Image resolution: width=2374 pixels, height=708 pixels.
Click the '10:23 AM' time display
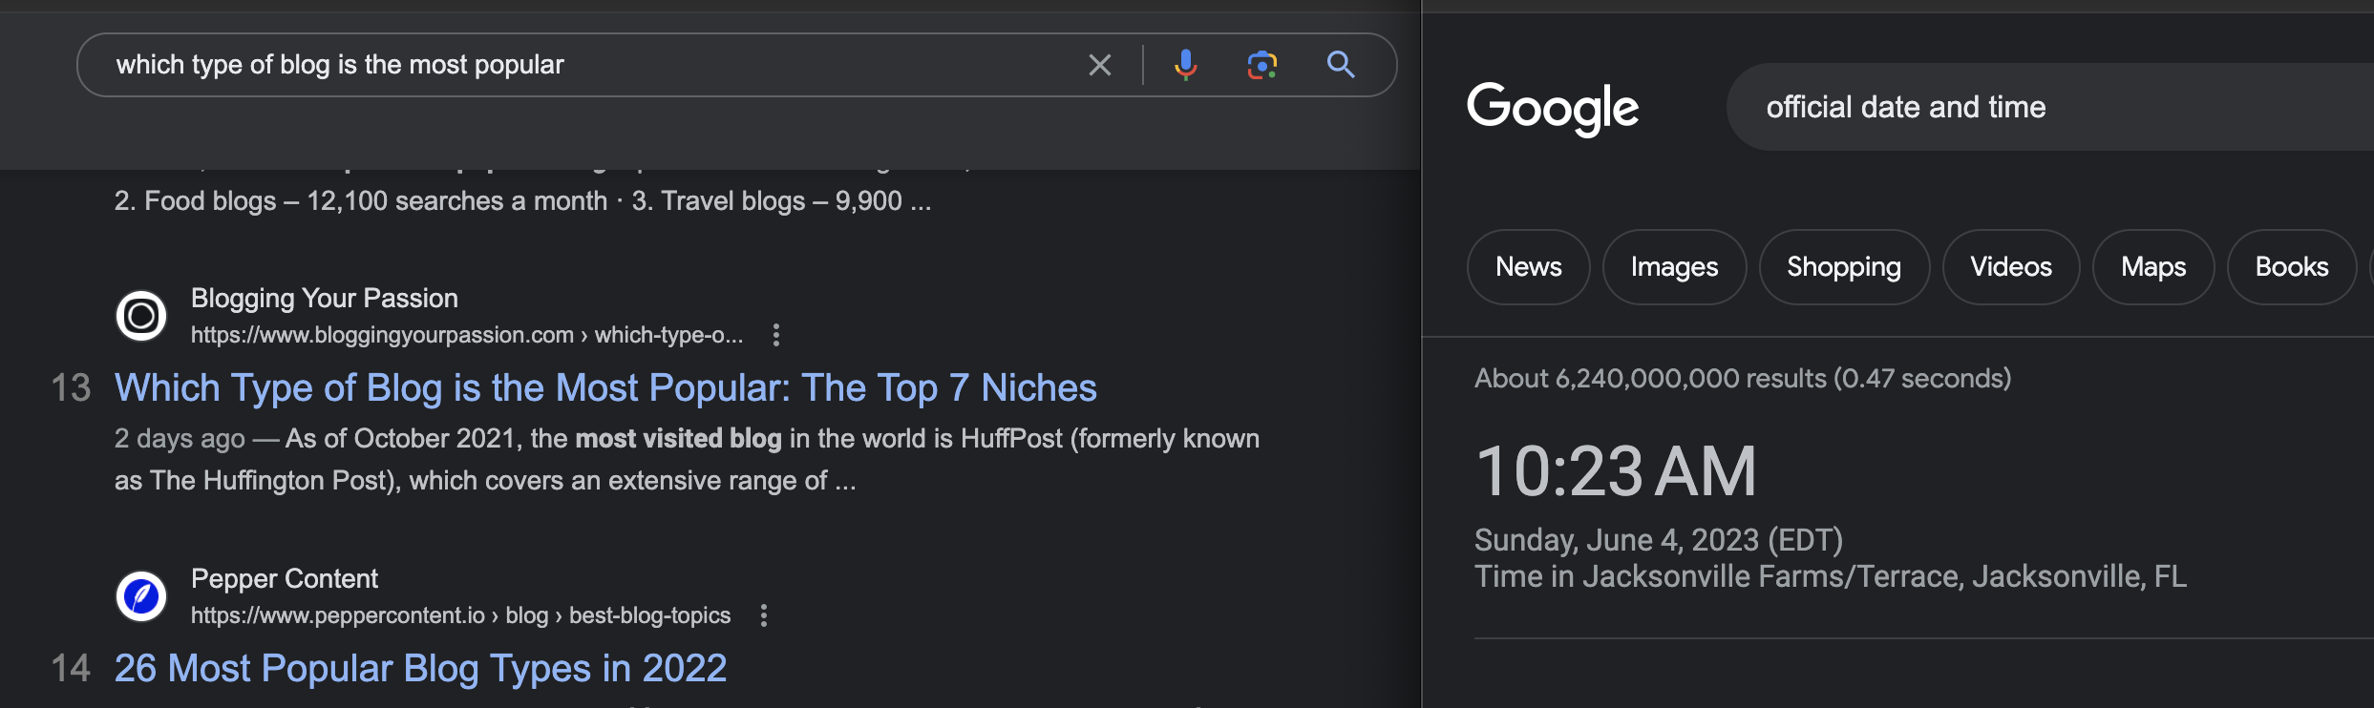coord(1616,471)
